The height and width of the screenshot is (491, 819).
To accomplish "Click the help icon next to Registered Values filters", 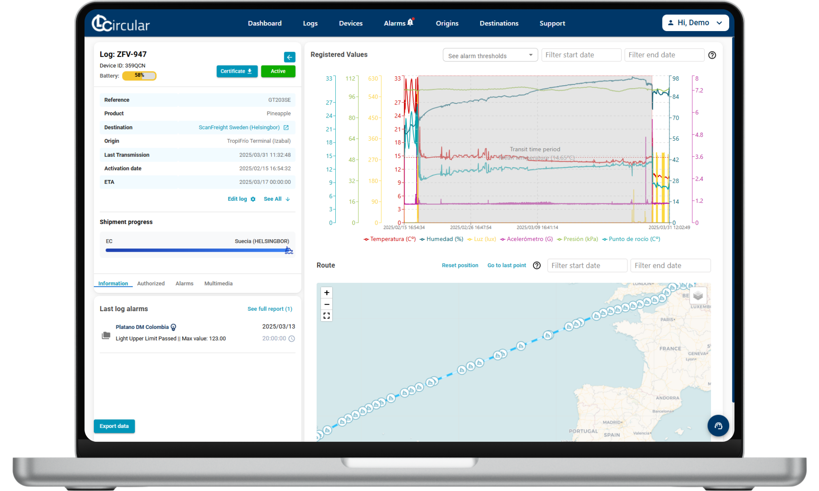I will [712, 55].
